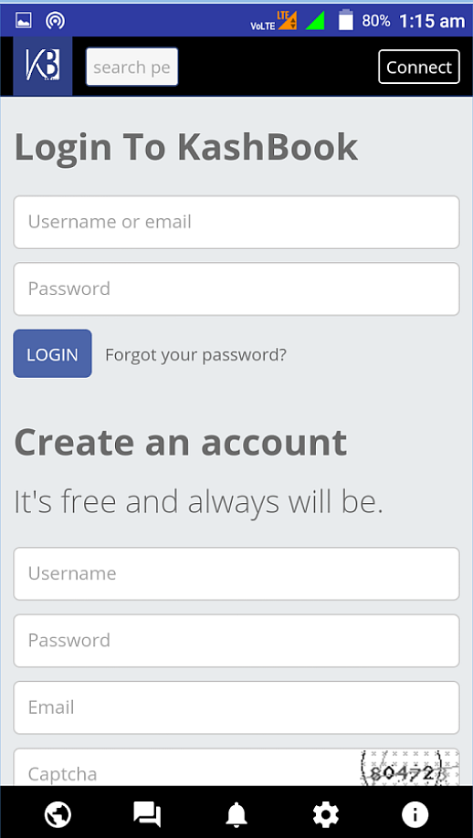Open the info circle icon
The image size is (473, 838).
(x=415, y=814)
